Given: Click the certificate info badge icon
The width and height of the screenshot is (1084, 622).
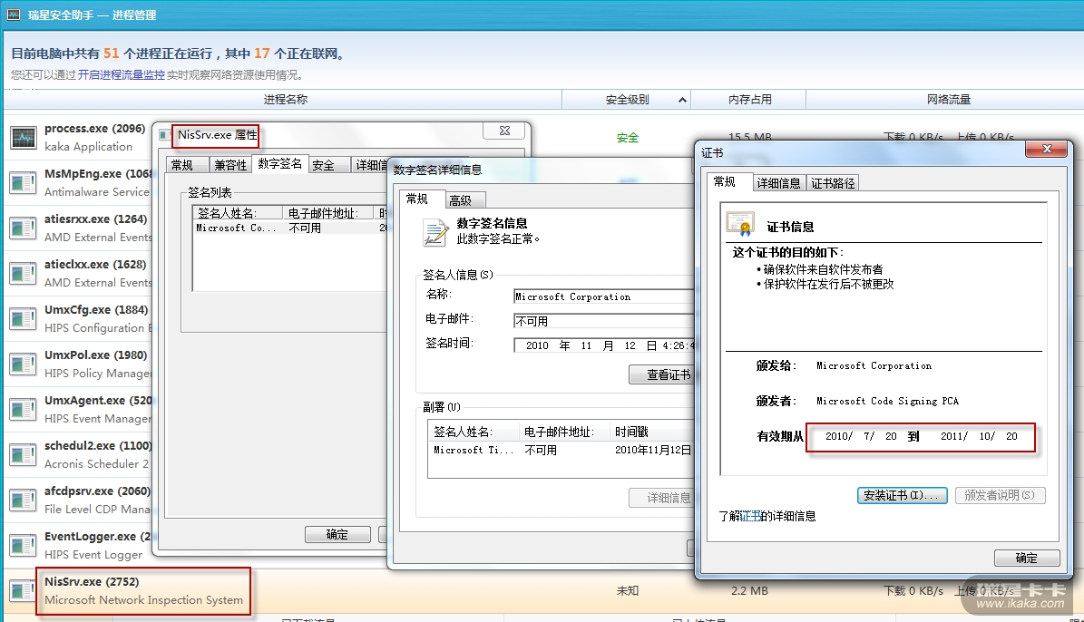Looking at the screenshot, I should click(739, 224).
